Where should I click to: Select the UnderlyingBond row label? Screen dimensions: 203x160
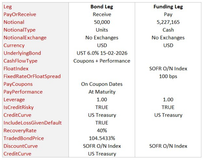click(22, 53)
